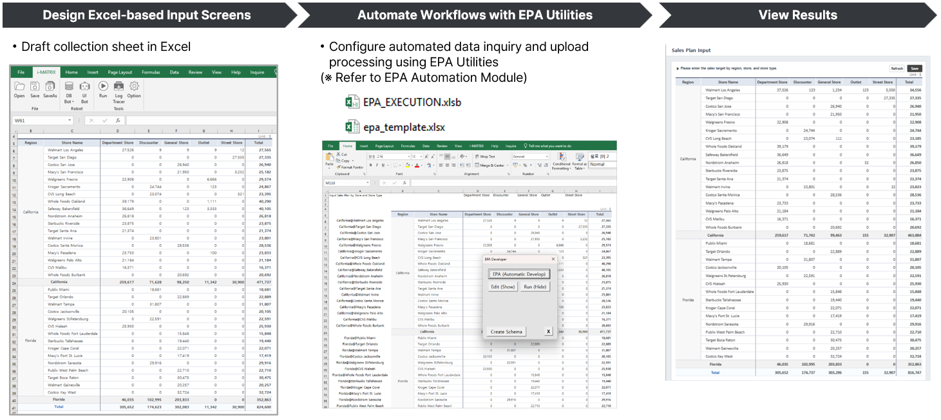Expand the Name Box dropdown showing W61
The image size is (941, 420).
[x=70, y=120]
